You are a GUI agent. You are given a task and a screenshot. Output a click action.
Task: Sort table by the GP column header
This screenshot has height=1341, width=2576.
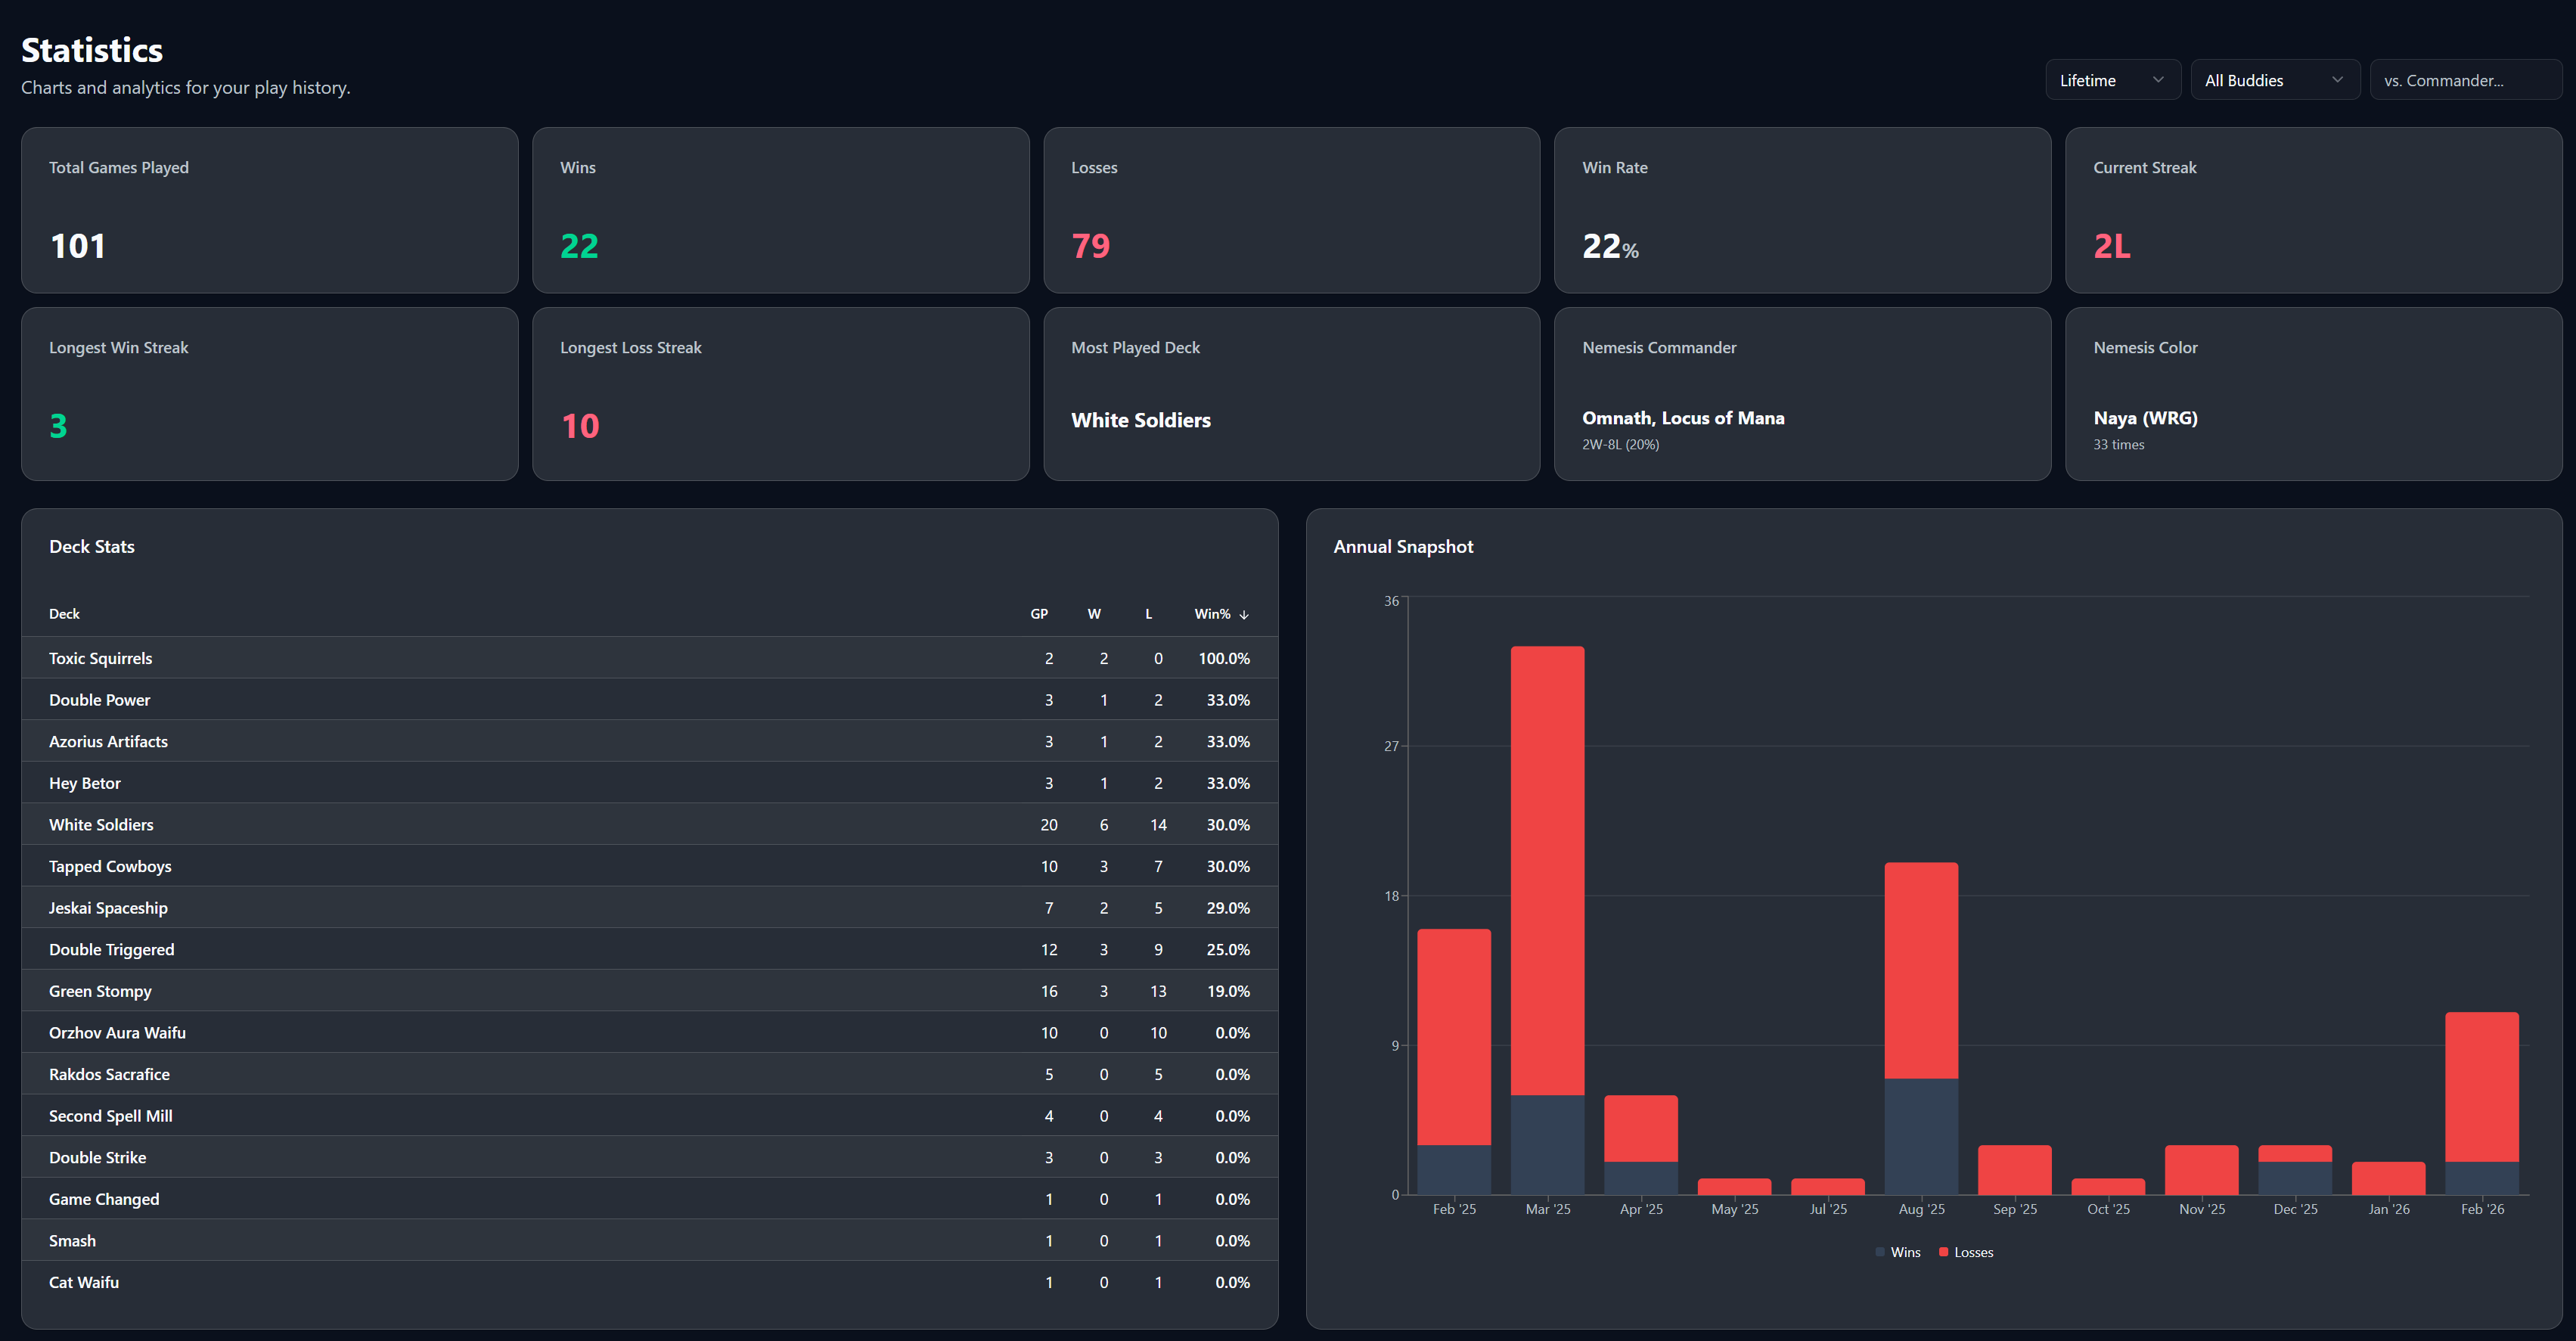coord(1039,614)
